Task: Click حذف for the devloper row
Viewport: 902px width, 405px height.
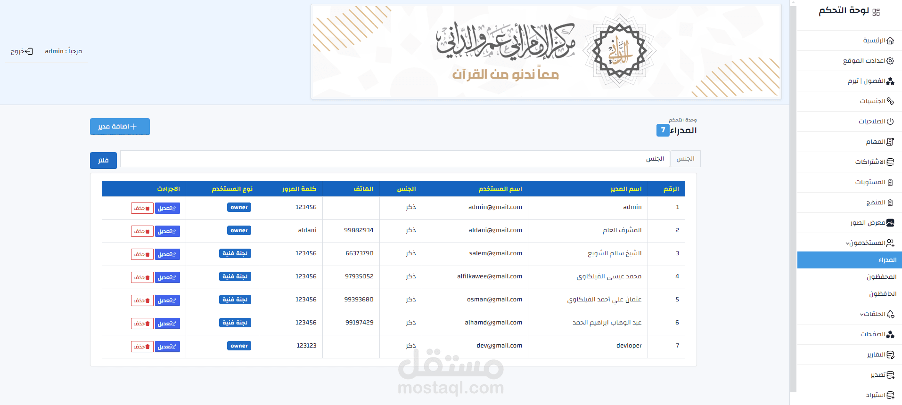Action: coord(142,347)
